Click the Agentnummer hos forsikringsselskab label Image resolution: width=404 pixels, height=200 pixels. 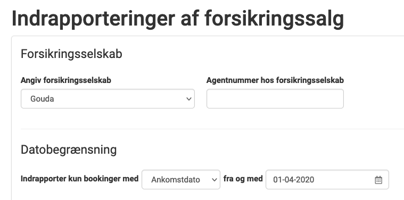point(275,80)
